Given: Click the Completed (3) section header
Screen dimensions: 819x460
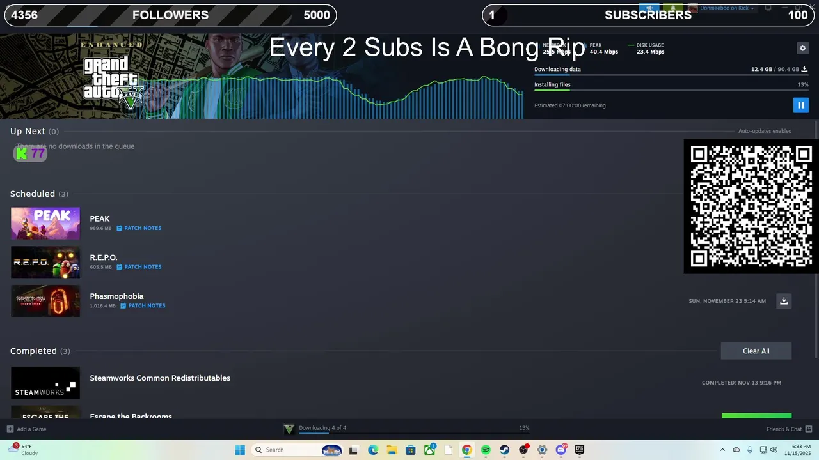Looking at the screenshot, I should (40, 351).
